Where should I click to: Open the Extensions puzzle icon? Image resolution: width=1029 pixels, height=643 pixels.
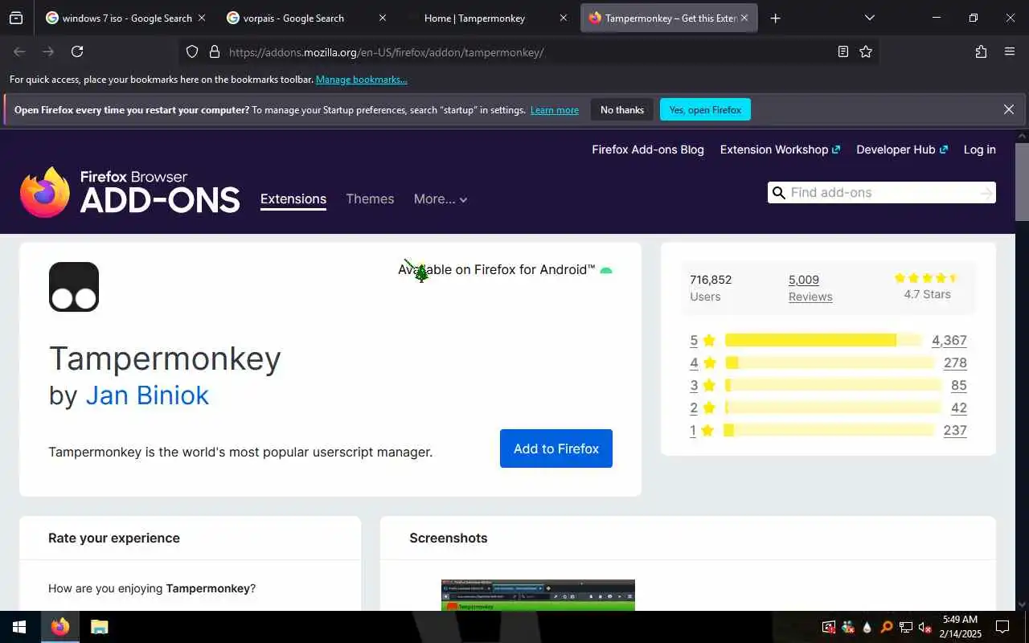(x=981, y=51)
